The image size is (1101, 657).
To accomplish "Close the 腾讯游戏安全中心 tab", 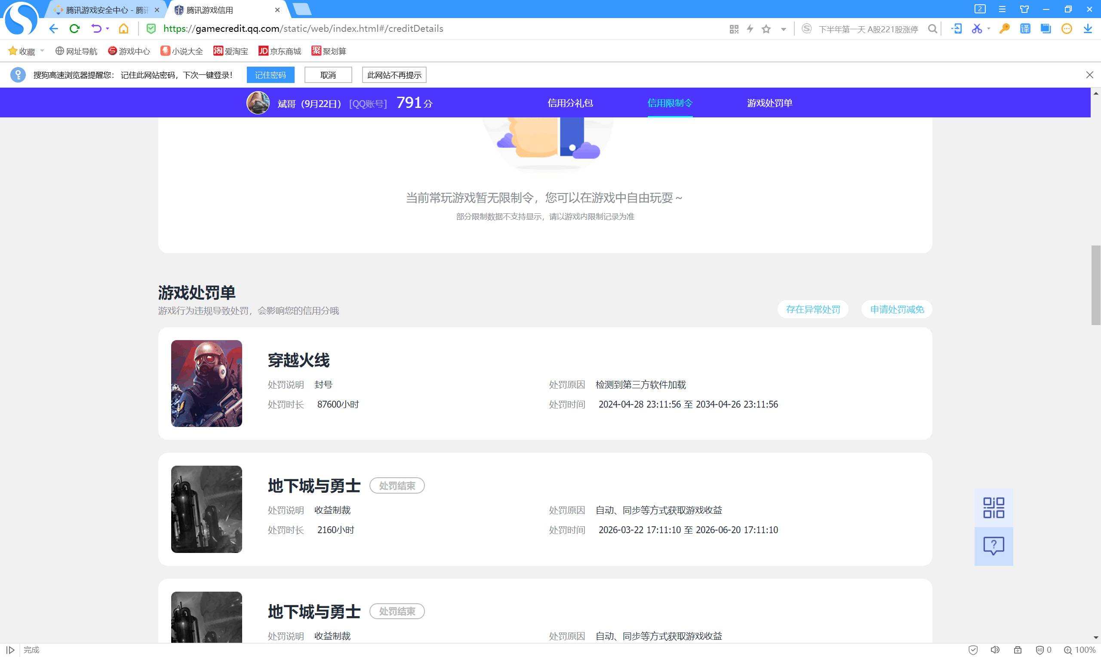I will pyautogui.click(x=157, y=10).
